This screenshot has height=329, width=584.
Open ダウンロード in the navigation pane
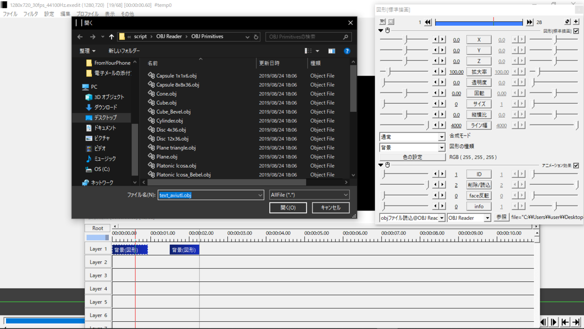[x=101, y=107]
